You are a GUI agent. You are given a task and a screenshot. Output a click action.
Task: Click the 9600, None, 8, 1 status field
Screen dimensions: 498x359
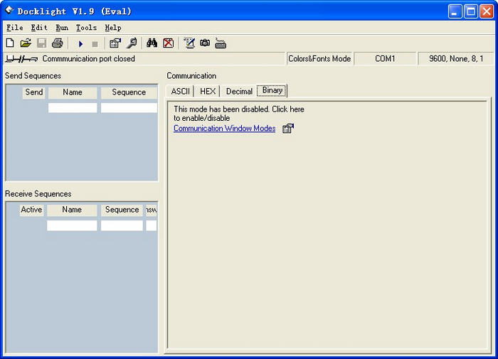[456, 59]
